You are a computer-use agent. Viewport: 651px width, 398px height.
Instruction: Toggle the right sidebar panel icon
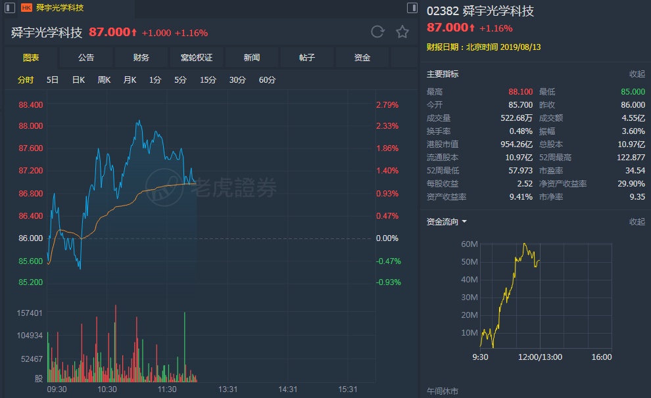coord(412,8)
